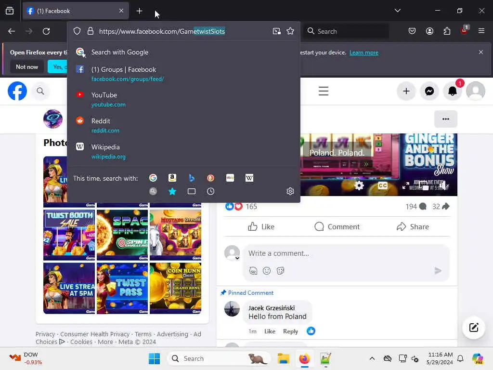493x370 pixels.
Task: Click the Firefox back arrow button
Action: [x=12, y=31]
